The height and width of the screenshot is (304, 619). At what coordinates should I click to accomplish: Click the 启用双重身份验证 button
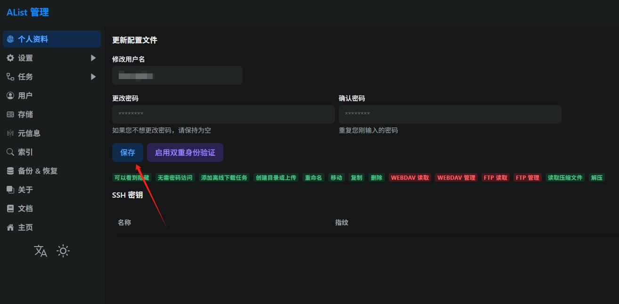click(x=185, y=152)
